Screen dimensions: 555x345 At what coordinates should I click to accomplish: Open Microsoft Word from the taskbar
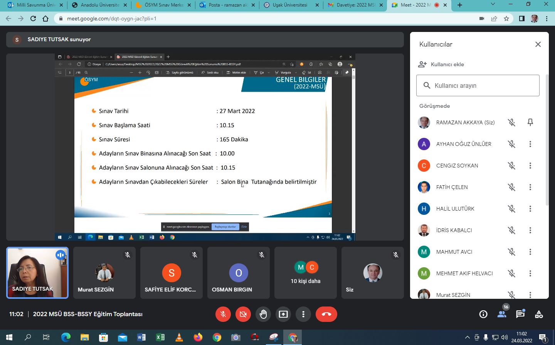pos(141,338)
